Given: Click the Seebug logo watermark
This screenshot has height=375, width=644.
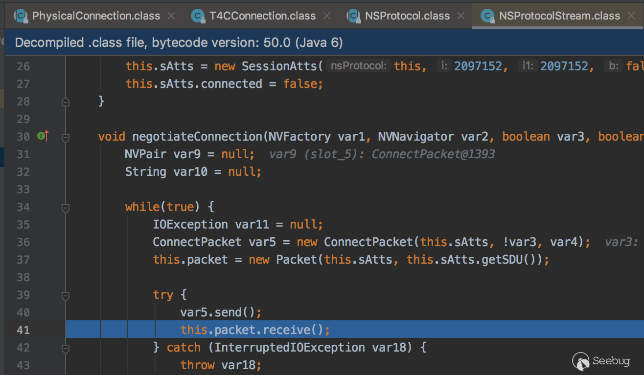Looking at the screenshot, I should [603, 361].
